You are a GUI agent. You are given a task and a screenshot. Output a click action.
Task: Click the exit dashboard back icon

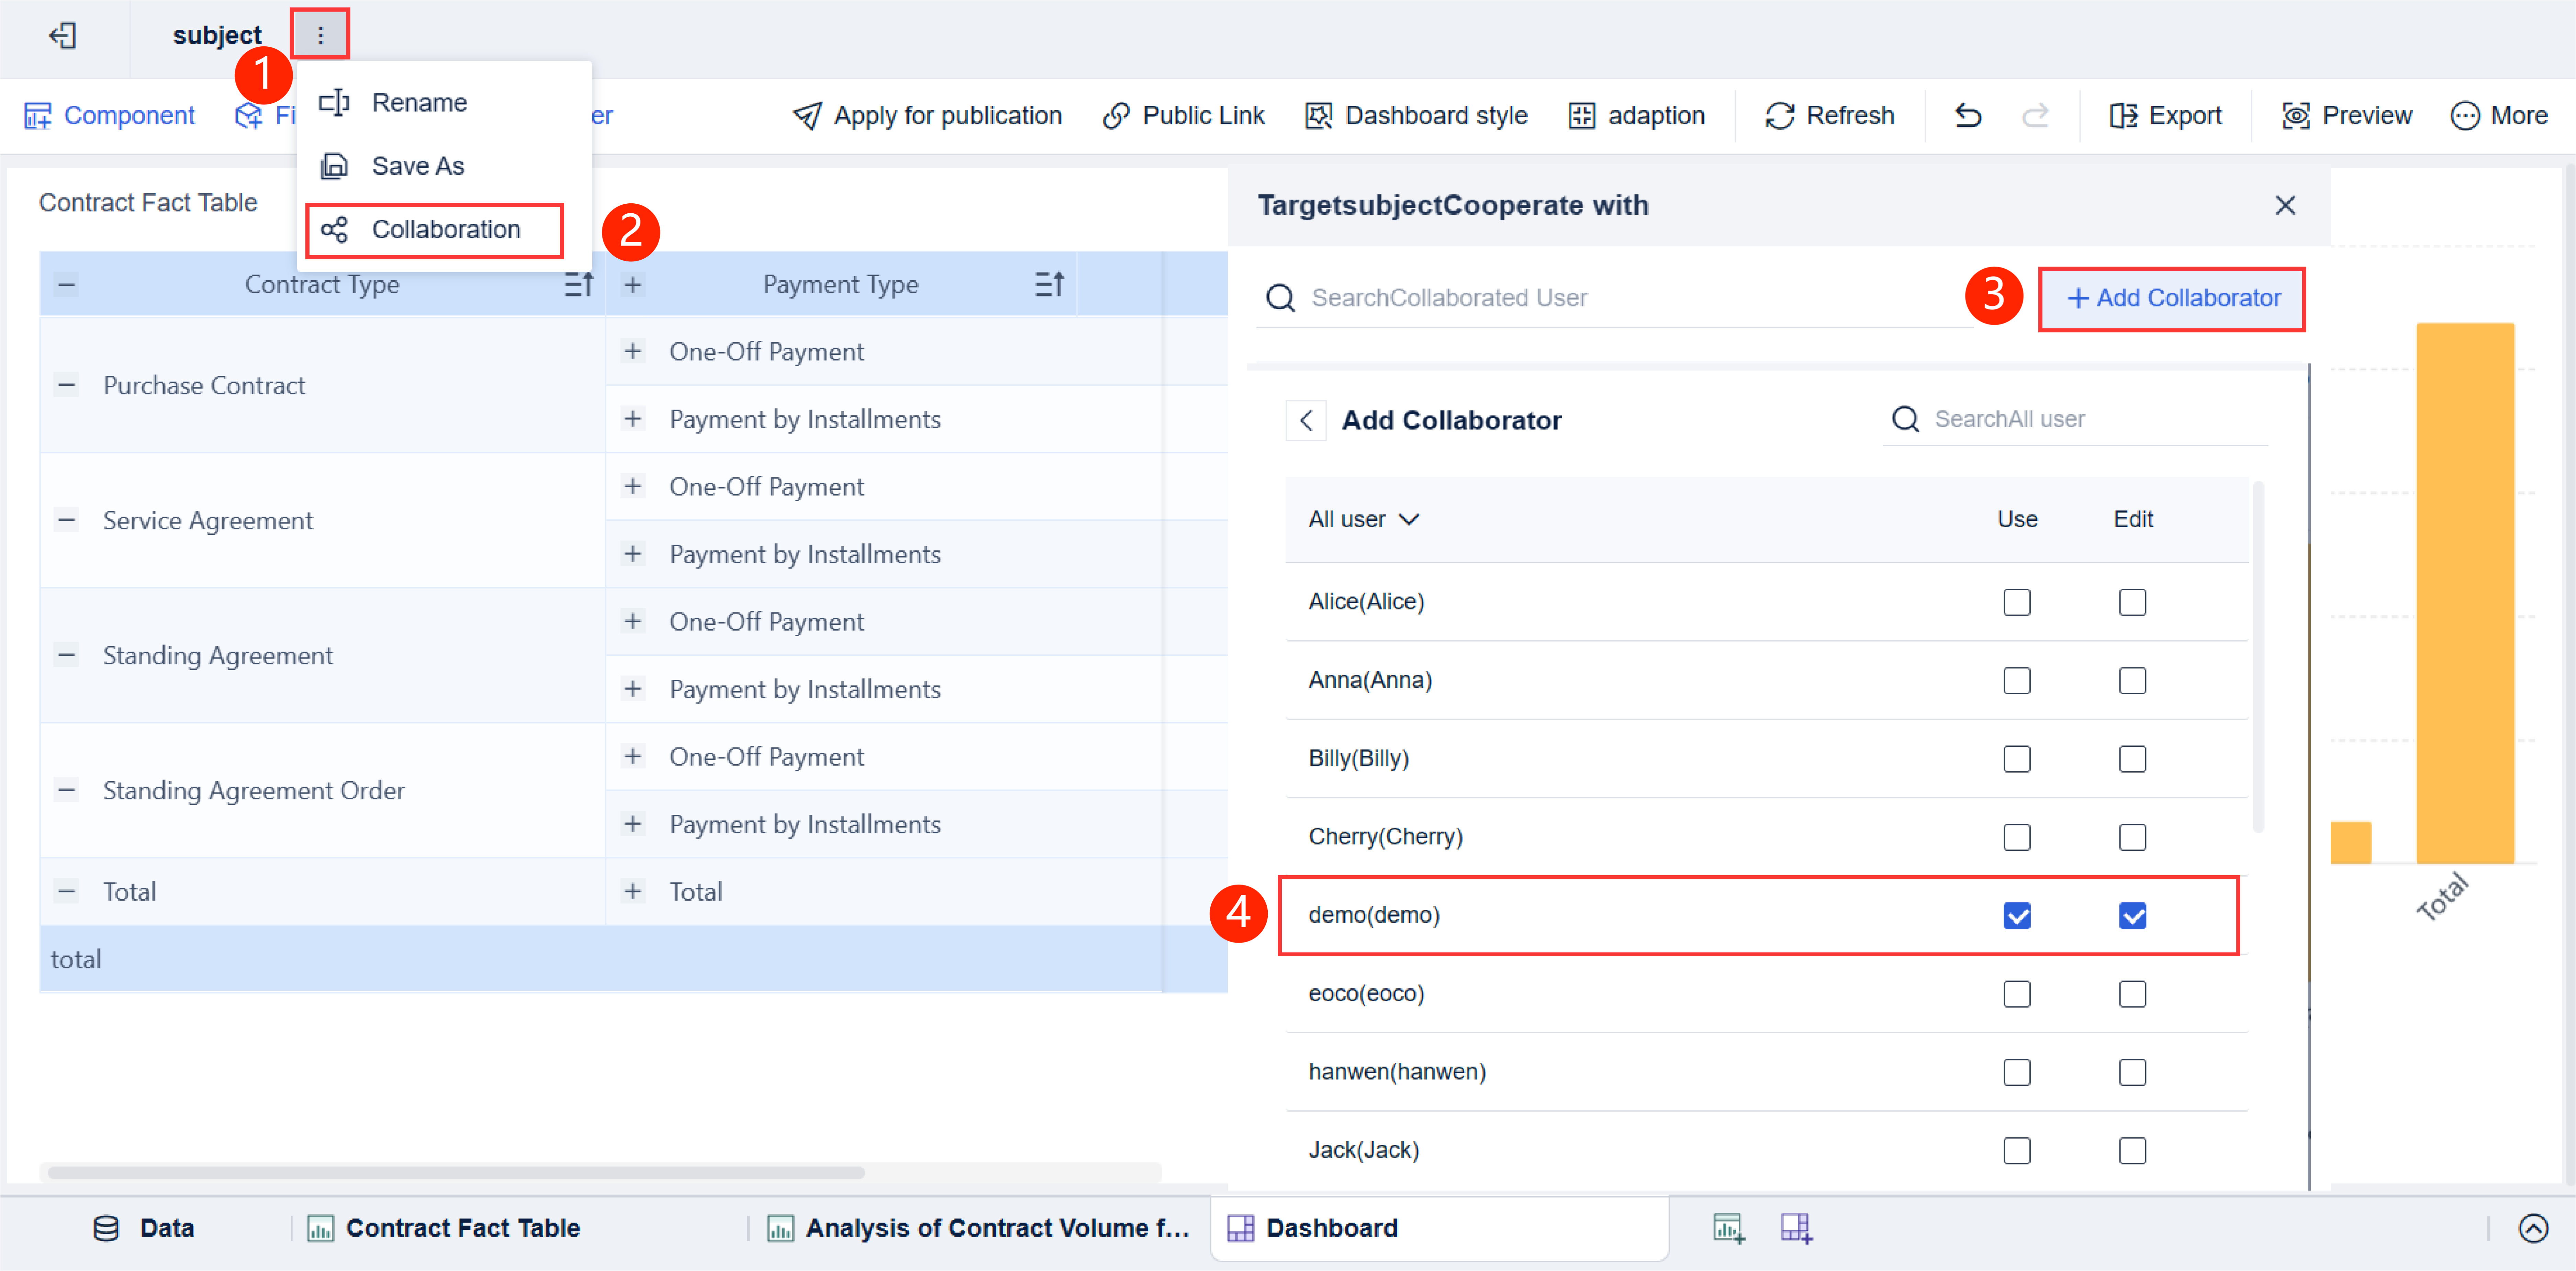click(x=63, y=36)
